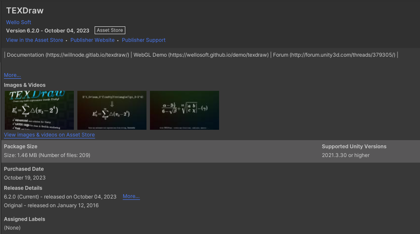Click the Asset Store tag badge
Viewport: 420px width, 234px height.
tap(110, 30)
